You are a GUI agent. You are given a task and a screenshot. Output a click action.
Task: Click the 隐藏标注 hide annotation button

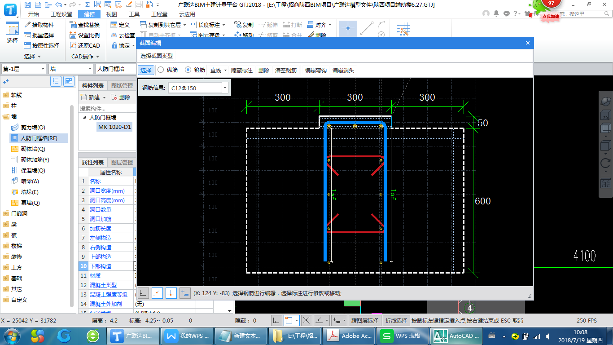(242, 71)
